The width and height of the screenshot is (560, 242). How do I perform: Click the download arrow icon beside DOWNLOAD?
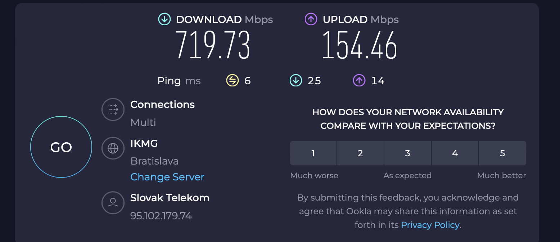[x=164, y=19]
